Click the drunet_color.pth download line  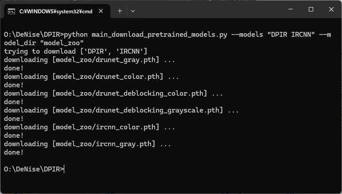[x=91, y=77]
